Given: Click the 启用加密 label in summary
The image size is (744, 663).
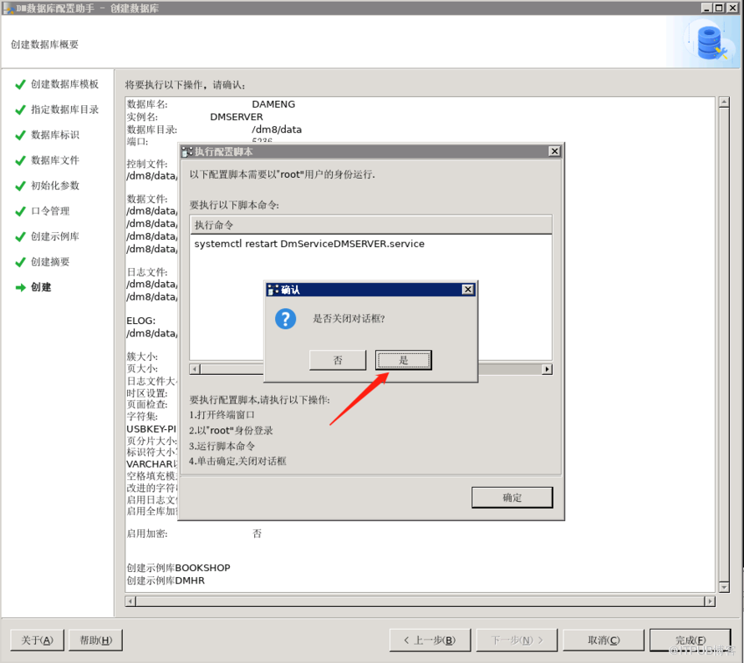Looking at the screenshot, I should coord(146,534).
